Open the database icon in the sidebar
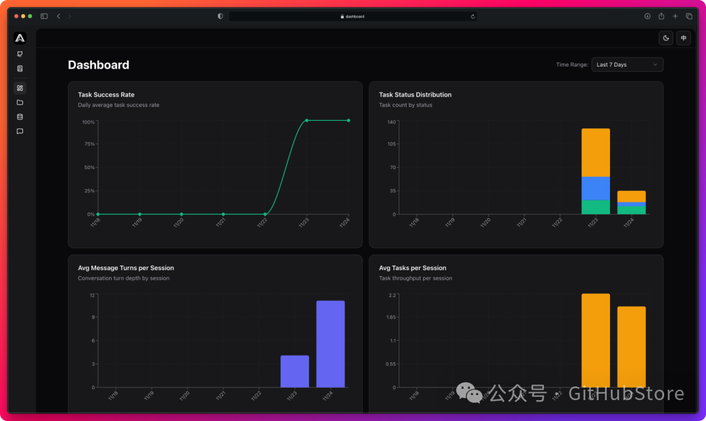This screenshot has width=706, height=421. tap(20, 117)
